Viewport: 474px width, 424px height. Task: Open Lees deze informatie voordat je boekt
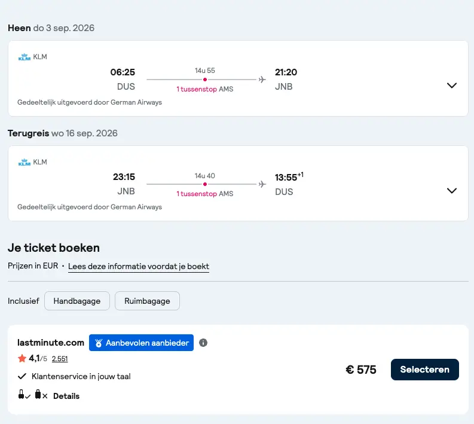pyautogui.click(x=139, y=267)
